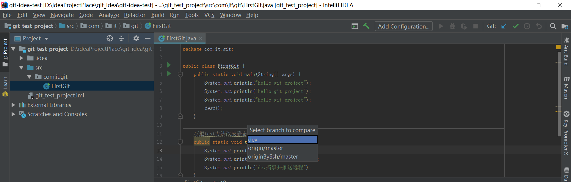Click run gutter arrow beside main method
This screenshot has height=182, width=571.
(x=169, y=73)
